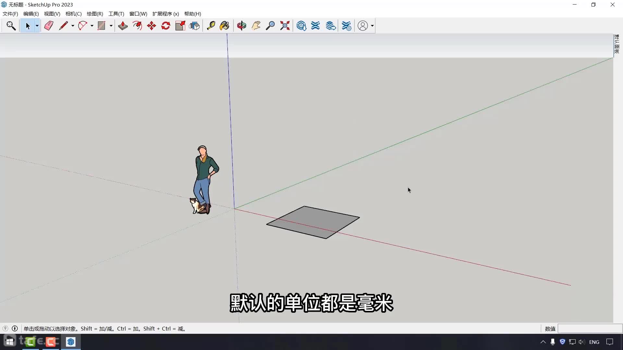623x350 pixels.
Task: Open the Search SketchUp magnifier tool
Action: [11, 26]
